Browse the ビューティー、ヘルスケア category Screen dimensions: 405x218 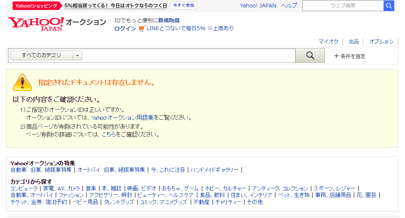pos(165,195)
